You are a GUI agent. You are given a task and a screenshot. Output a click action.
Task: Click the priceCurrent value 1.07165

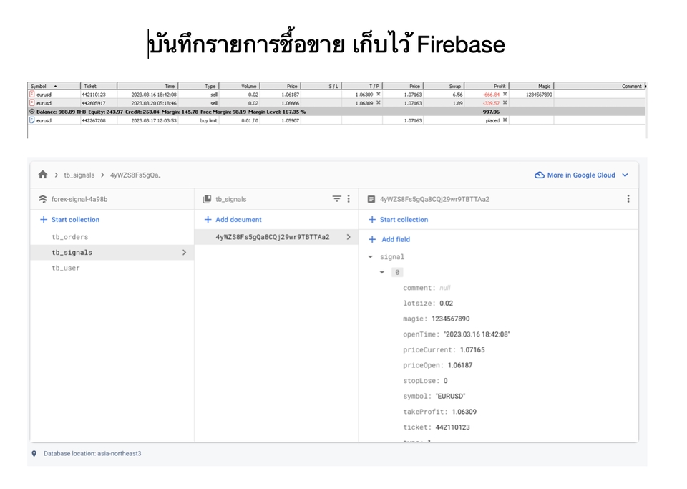472,349
